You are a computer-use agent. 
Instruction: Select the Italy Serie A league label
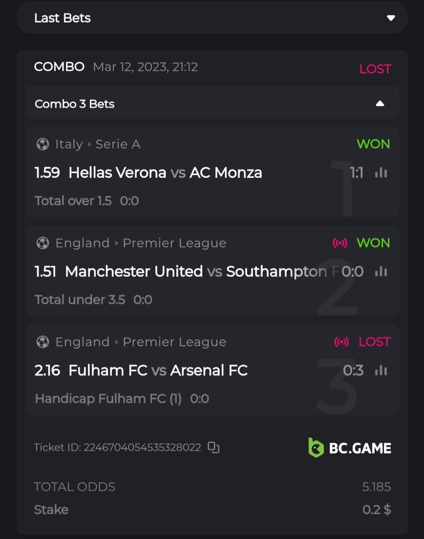[x=98, y=144]
